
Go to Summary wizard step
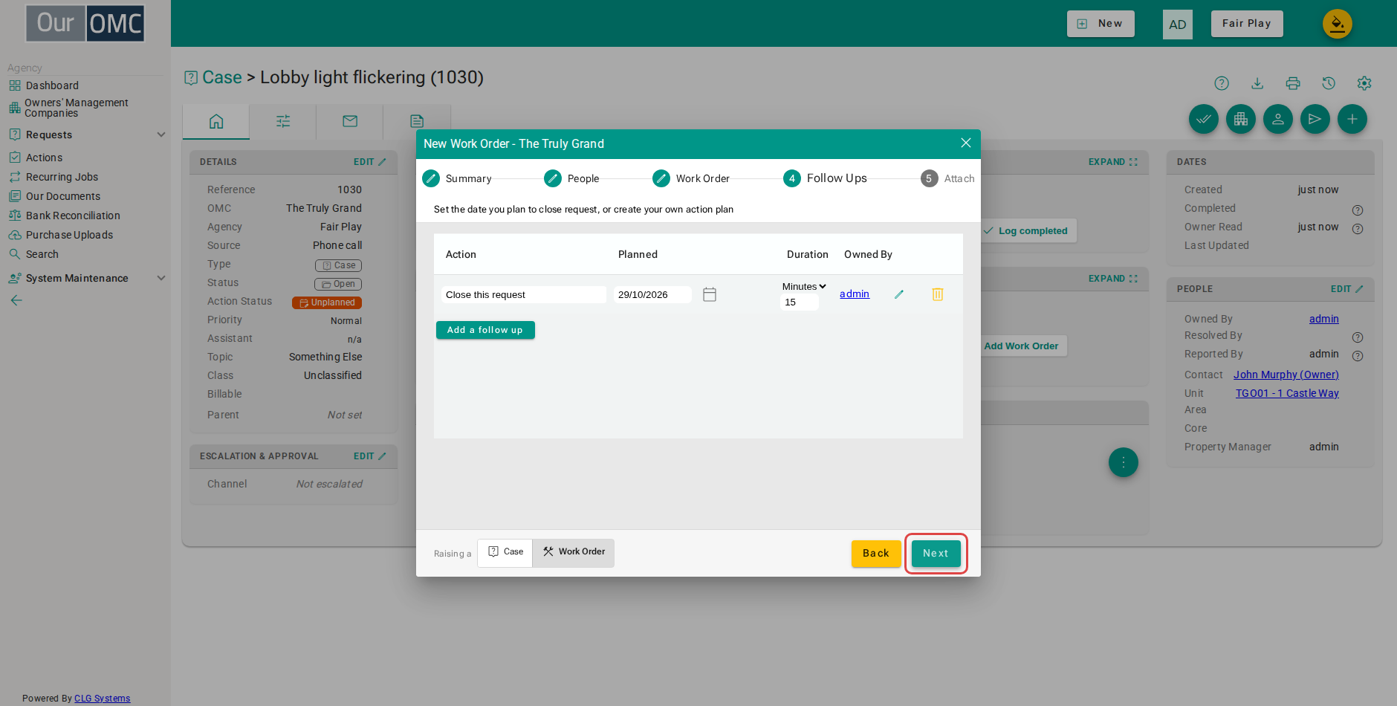click(457, 178)
